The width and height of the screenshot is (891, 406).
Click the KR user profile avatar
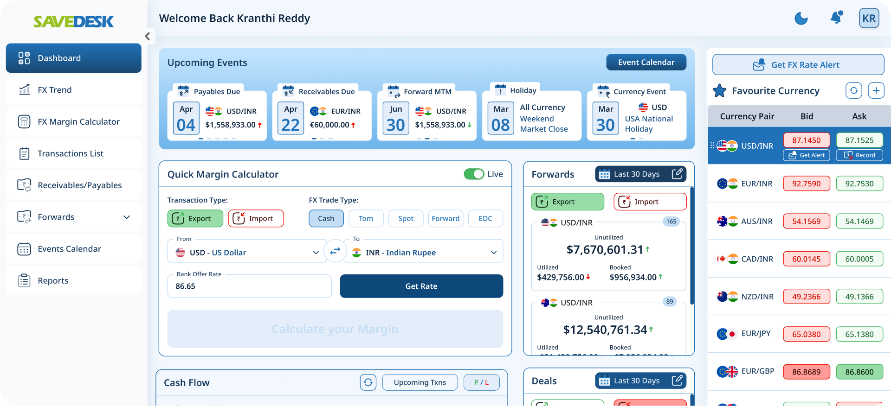click(869, 19)
